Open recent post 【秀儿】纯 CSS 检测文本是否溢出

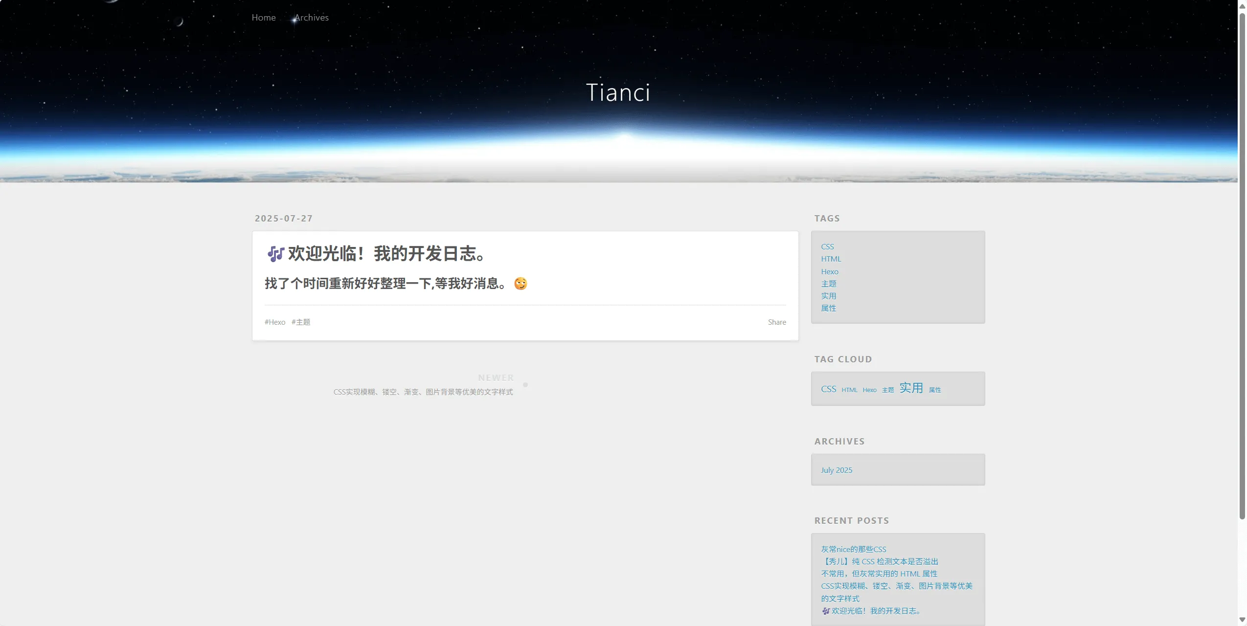[880, 562]
